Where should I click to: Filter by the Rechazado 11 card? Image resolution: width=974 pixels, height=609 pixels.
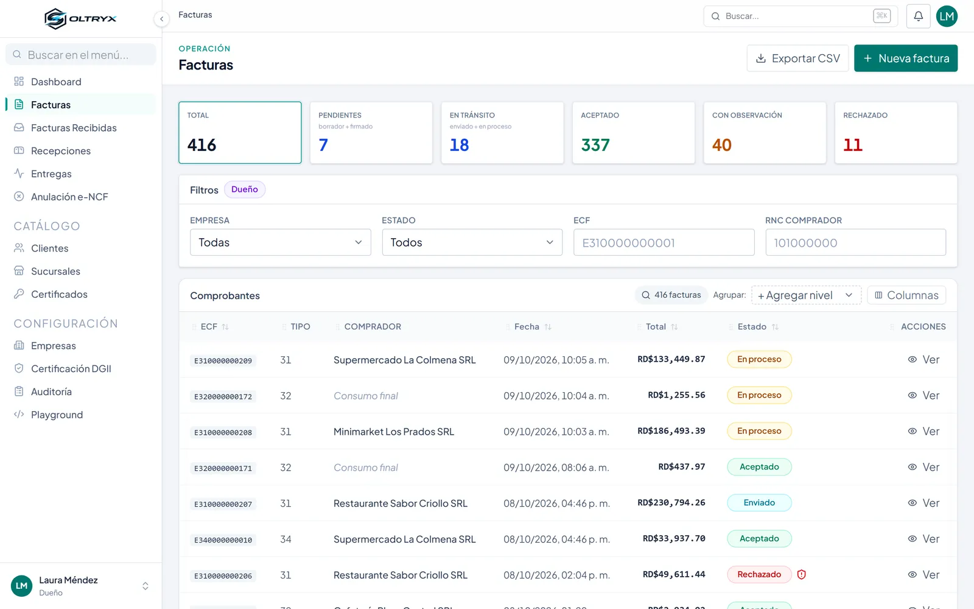(896, 133)
